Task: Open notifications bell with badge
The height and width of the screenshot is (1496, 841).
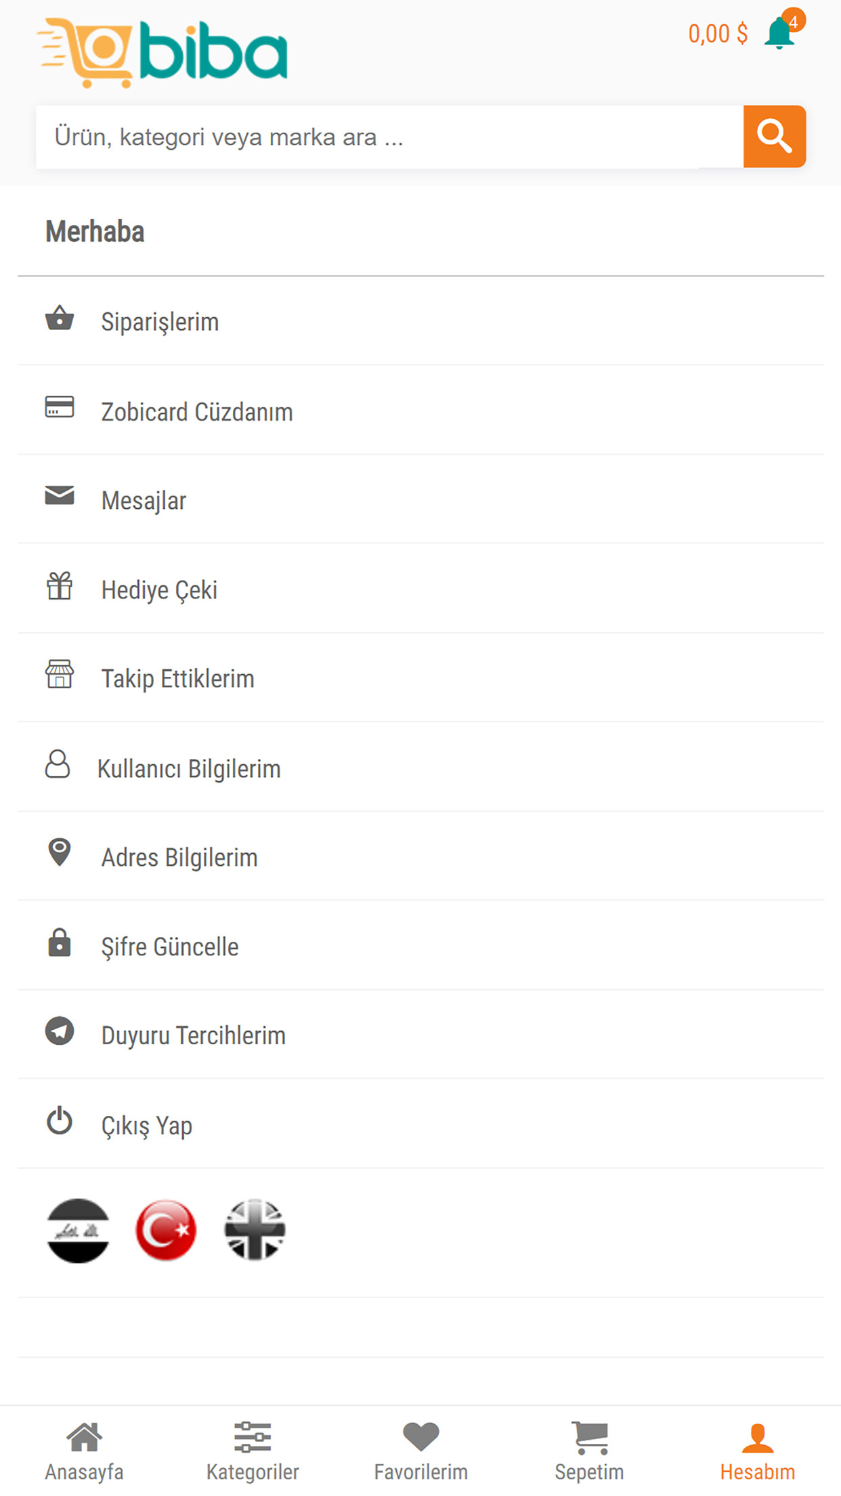Action: tap(780, 33)
